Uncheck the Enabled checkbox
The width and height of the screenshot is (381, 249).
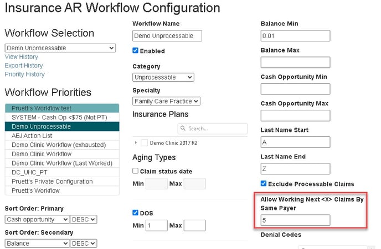click(136, 50)
